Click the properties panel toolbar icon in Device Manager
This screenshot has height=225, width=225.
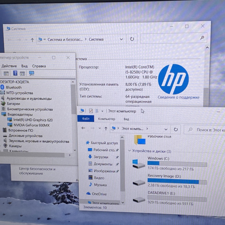[22, 73]
